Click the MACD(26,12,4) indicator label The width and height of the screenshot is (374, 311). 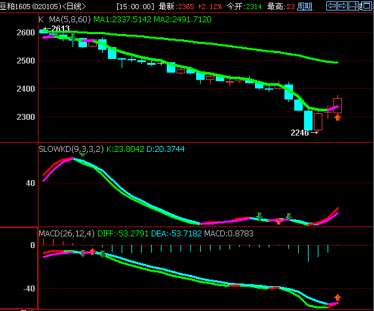pyautogui.click(x=67, y=233)
